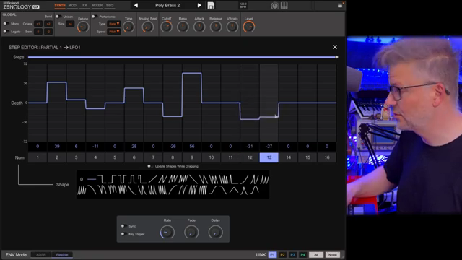This screenshot has height=260, width=462.
Task: Enable the Unison switch
Action: (58, 17)
